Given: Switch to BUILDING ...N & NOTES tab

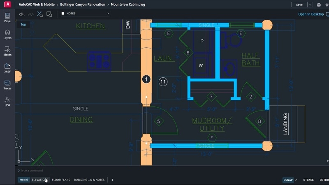Looking at the screenshot, I should click(x=89, y=180).
